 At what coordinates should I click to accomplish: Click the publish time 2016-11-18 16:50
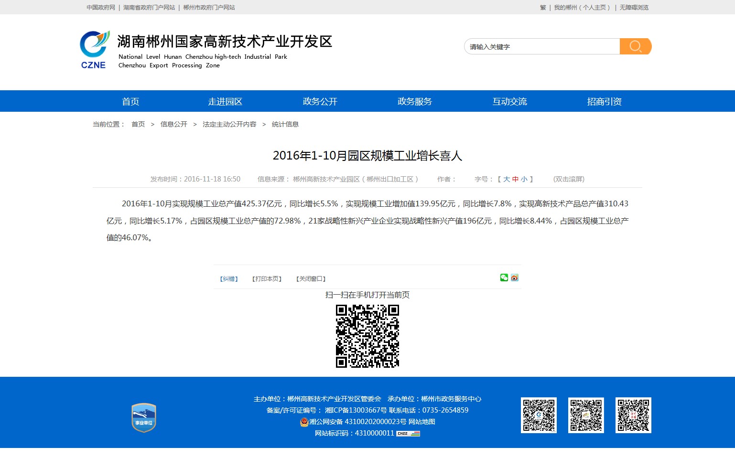pyautogui.click(x=212, y=179)
